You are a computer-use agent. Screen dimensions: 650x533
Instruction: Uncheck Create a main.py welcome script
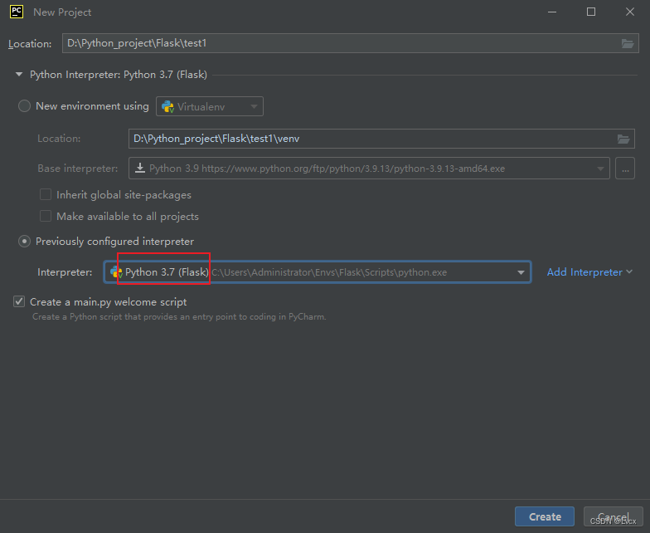(x=19, y=302)
